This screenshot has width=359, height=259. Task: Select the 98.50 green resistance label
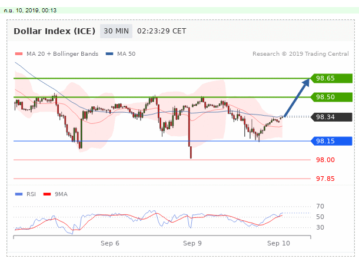coord(331,97)
